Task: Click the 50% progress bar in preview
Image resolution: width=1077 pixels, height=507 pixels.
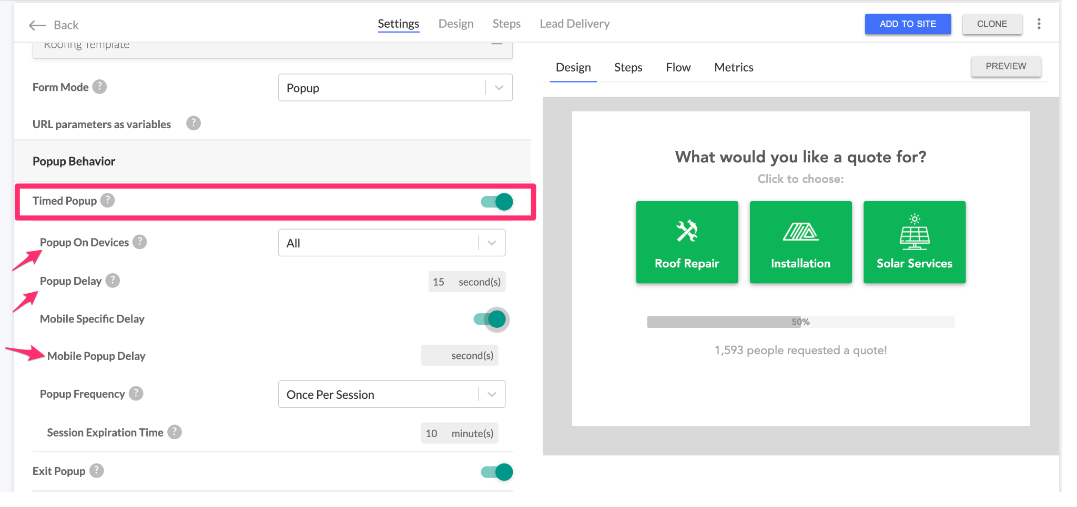Action: [x=800, y=322]
